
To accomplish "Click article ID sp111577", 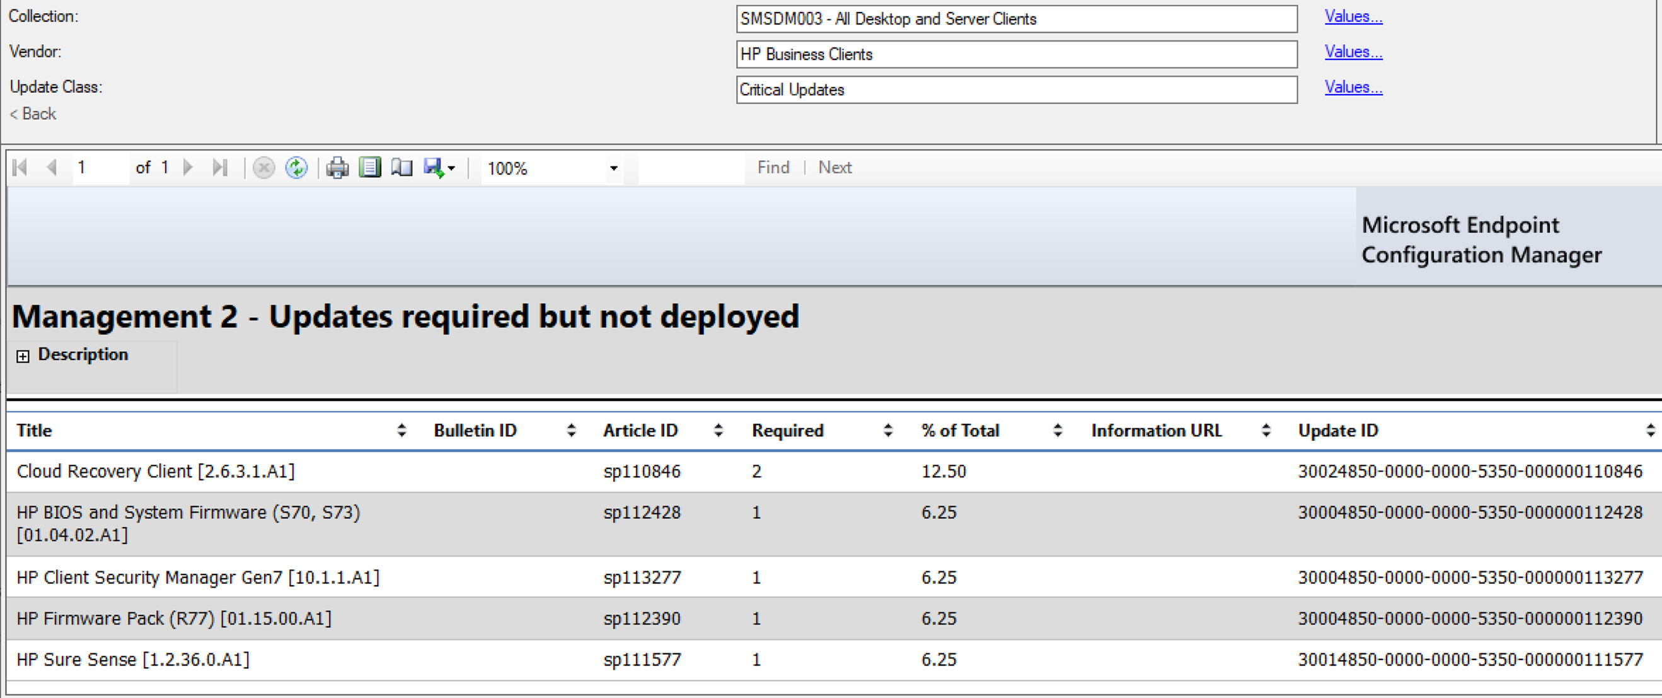I will pos(642,660).
